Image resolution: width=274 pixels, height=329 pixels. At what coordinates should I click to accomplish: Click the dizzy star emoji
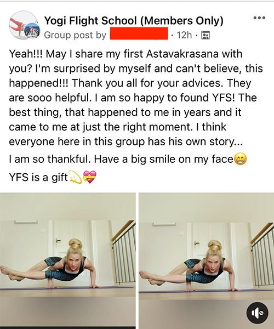(76, 177)
